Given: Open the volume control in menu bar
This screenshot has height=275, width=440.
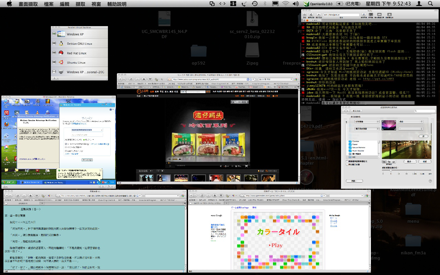Looking at the screenshot, I should (295, 3).
